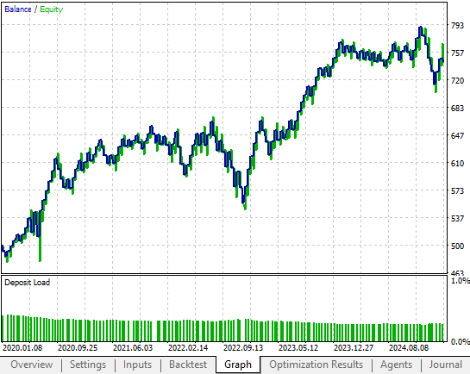Click the 2022.09.13 date axis label
The width and height of the screenshot is (470, 374).
pyautogui.click(x=243, y=348)
